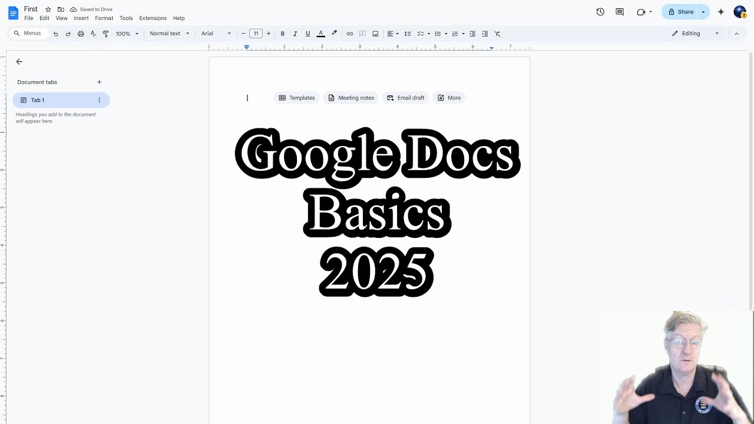
Task: Expand the numbered list options arrow
Action: click(x=463, y=34)
